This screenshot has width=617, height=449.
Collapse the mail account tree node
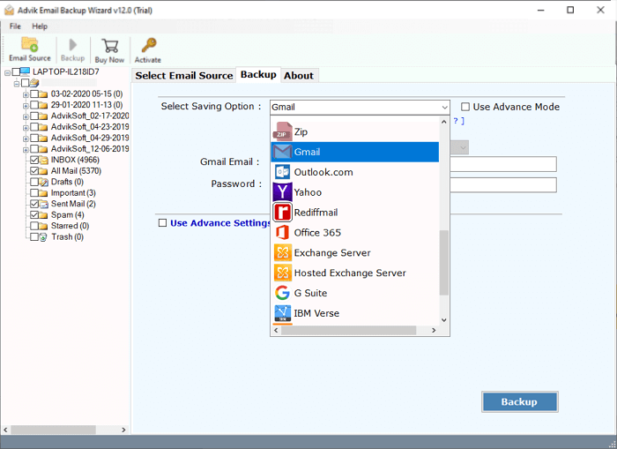coord(17,84)
